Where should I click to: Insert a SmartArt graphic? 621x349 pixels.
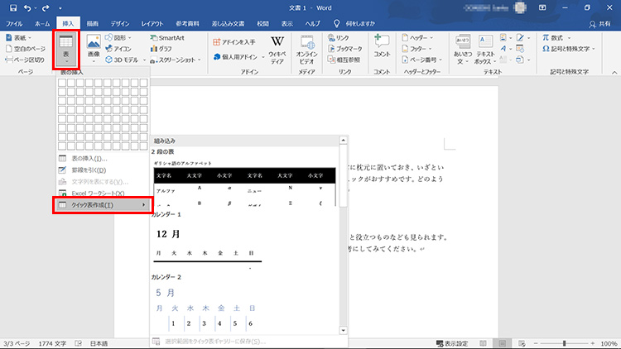[x=166, y=38]
